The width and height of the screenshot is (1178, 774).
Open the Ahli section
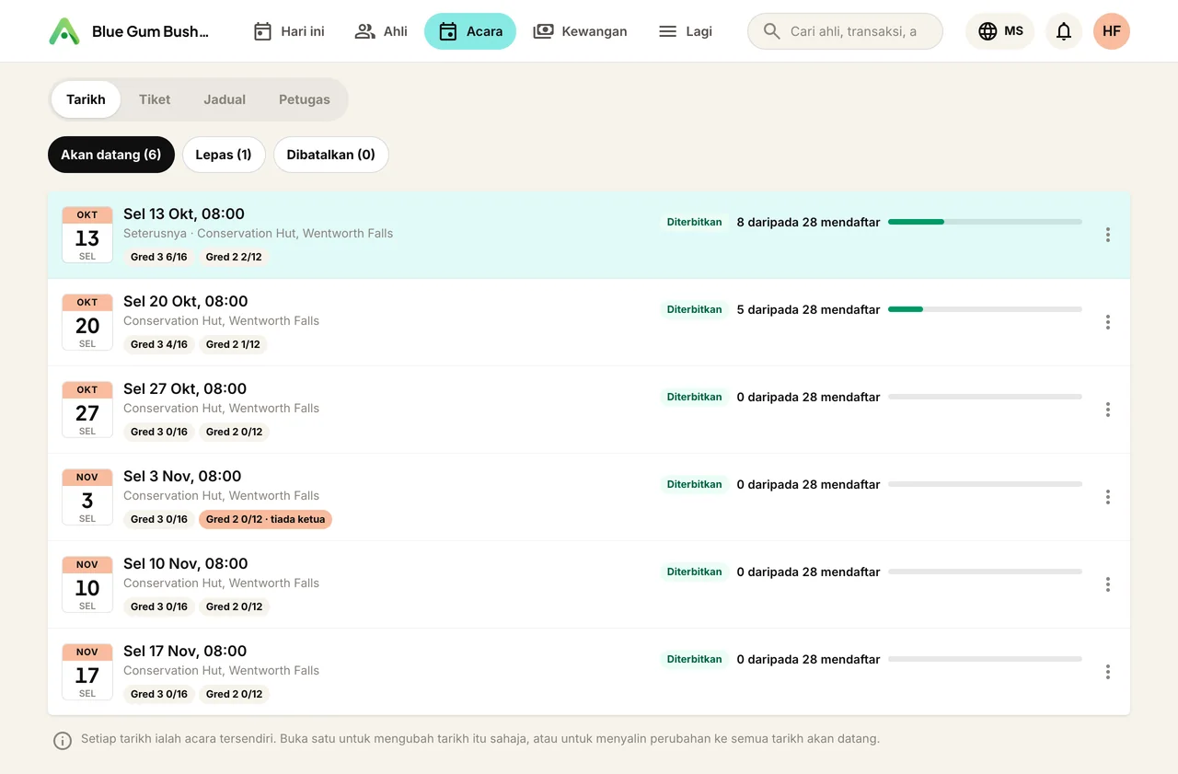click(x=381, y=31)
